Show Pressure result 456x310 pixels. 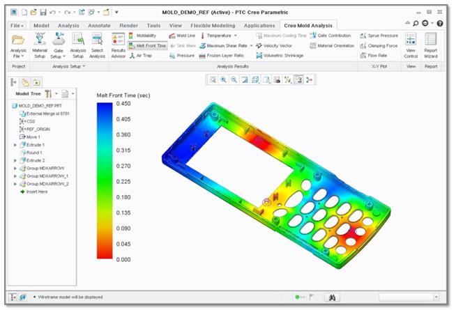point(182,56)
